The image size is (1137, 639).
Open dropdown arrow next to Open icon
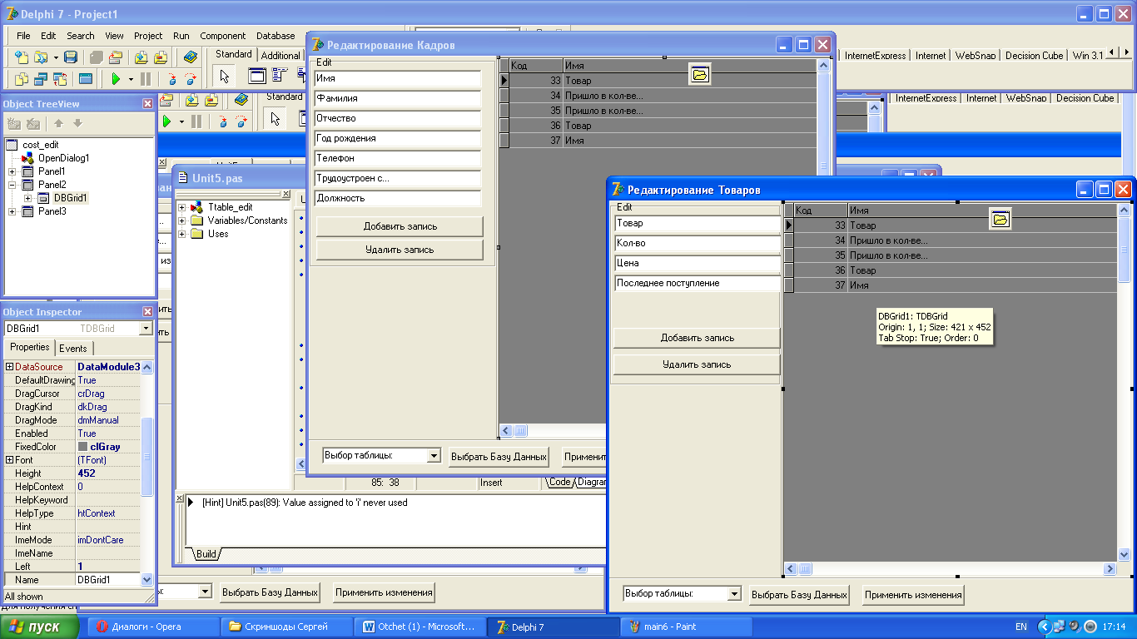(x=56, y=57)
